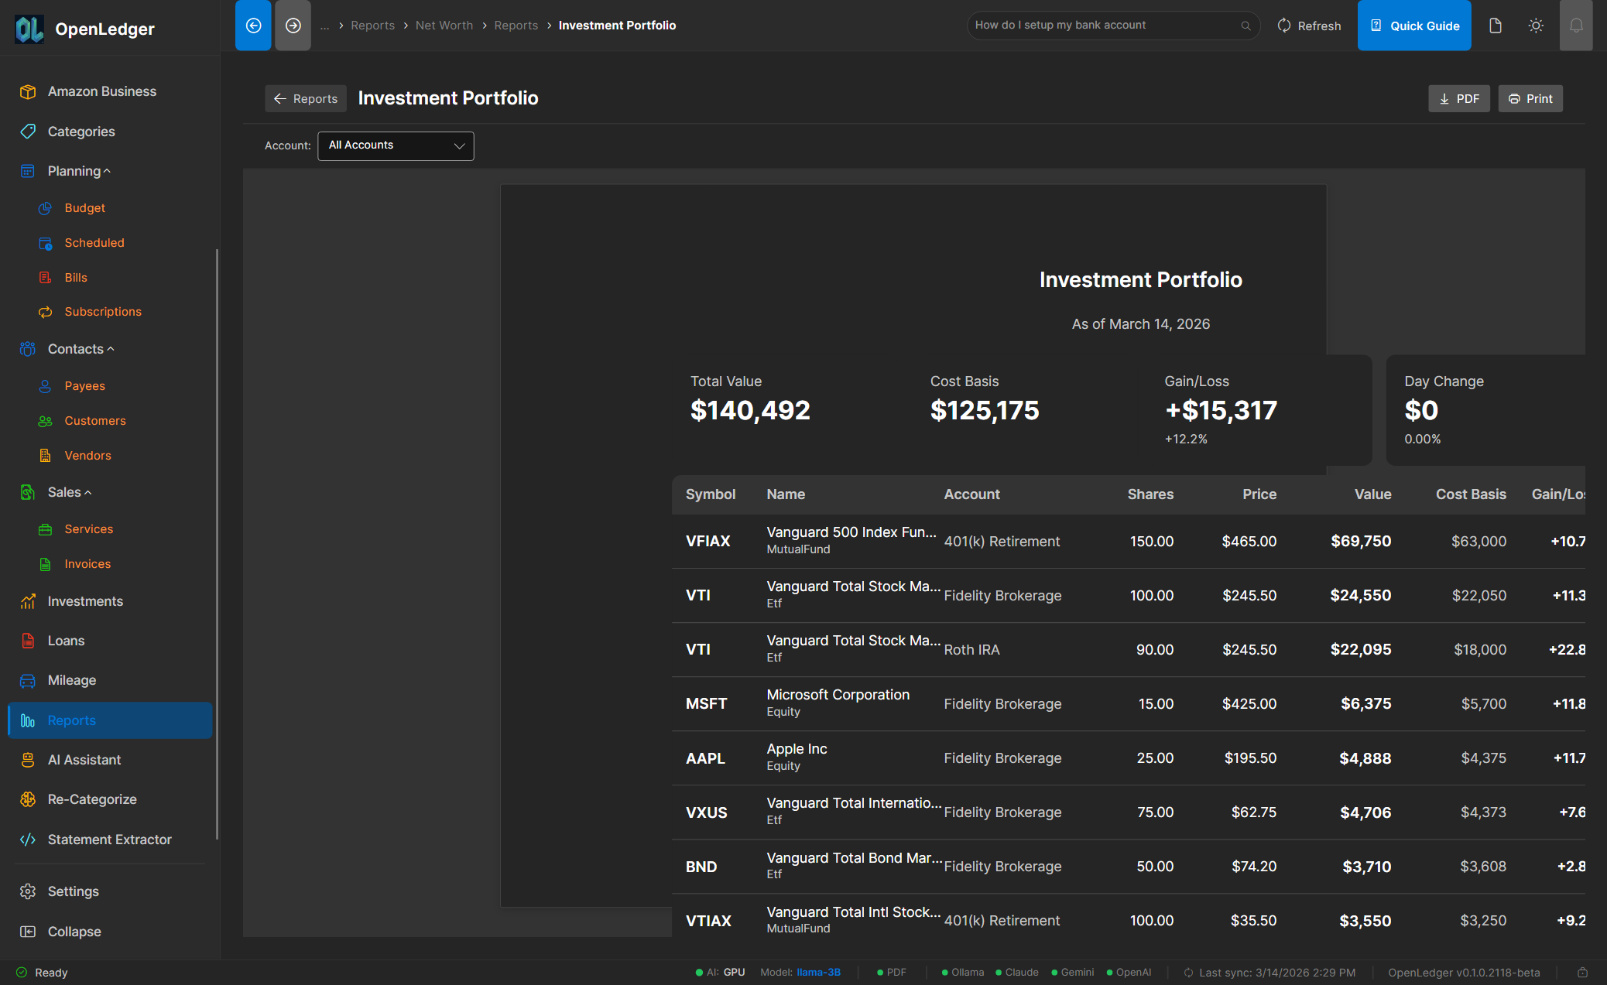Click the Refresh sync icon
This screenshot has width=1607, height=985.
[1282, 25]
